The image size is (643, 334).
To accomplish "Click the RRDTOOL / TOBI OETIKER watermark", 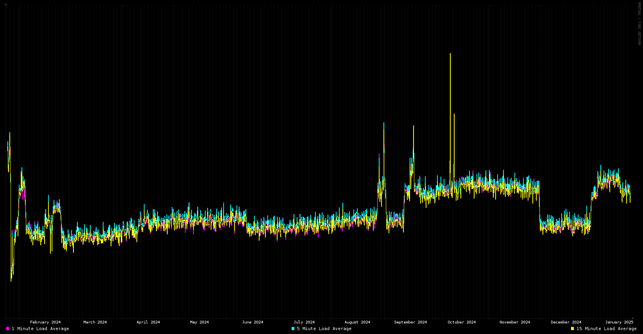I will click(639, 23).
